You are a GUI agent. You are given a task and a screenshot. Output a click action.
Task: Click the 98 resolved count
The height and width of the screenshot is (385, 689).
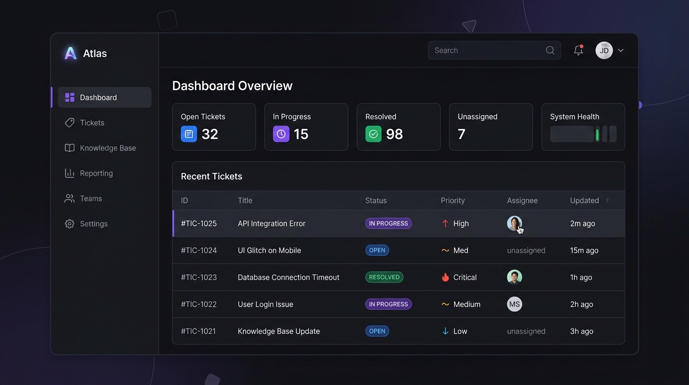(395, 134)
